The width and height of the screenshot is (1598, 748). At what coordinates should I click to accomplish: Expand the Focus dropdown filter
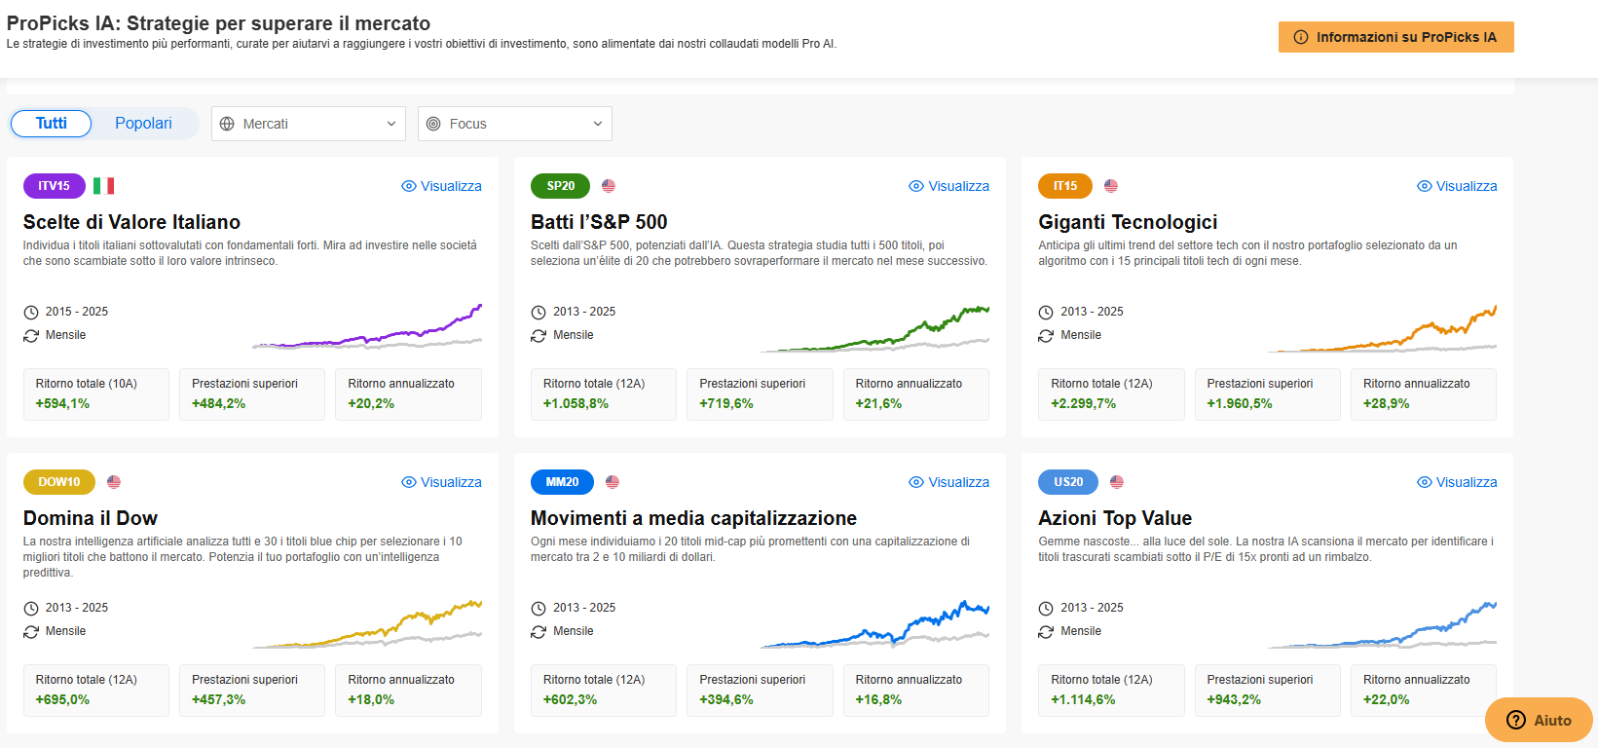[514, 124]
